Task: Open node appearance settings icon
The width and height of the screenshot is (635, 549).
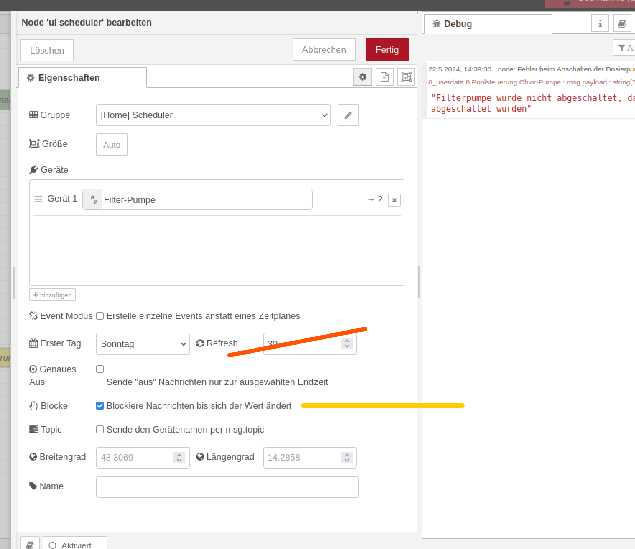Action: coord(406,77)
